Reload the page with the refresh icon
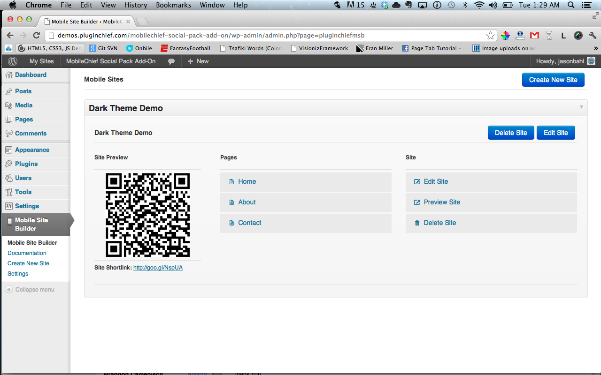This screenshot has height=375, width=601. [36, 35]
